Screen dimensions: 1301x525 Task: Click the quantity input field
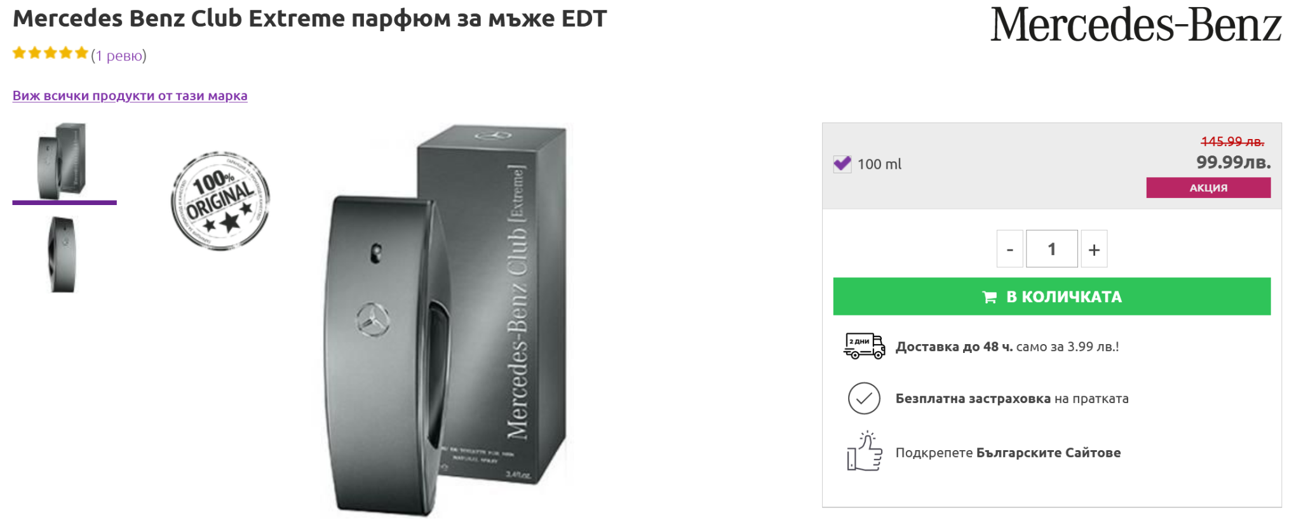point(1051,249)
